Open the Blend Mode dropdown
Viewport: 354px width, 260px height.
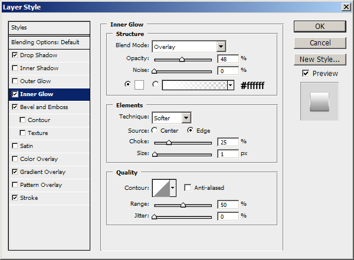(x=189, y=47)
